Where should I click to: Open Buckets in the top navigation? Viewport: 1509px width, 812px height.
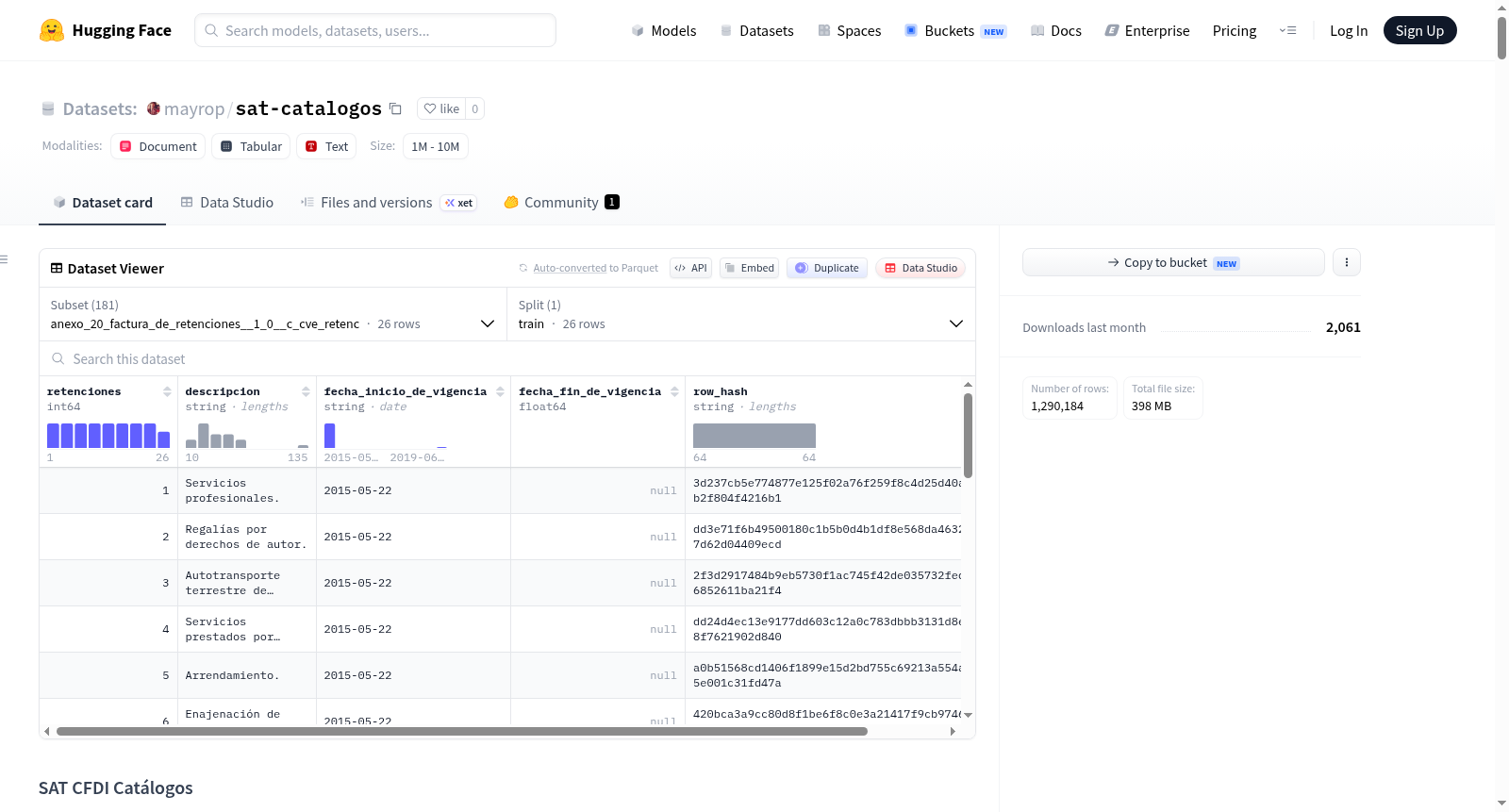pyautogui.click(x=955, y=30)
